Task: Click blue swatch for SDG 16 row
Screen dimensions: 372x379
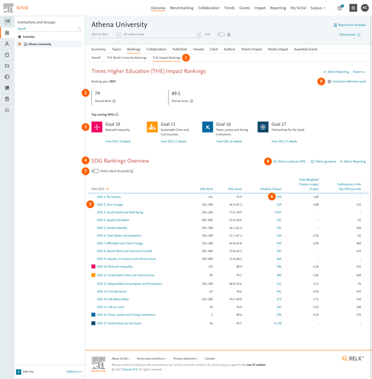Action: pos(93,315)
